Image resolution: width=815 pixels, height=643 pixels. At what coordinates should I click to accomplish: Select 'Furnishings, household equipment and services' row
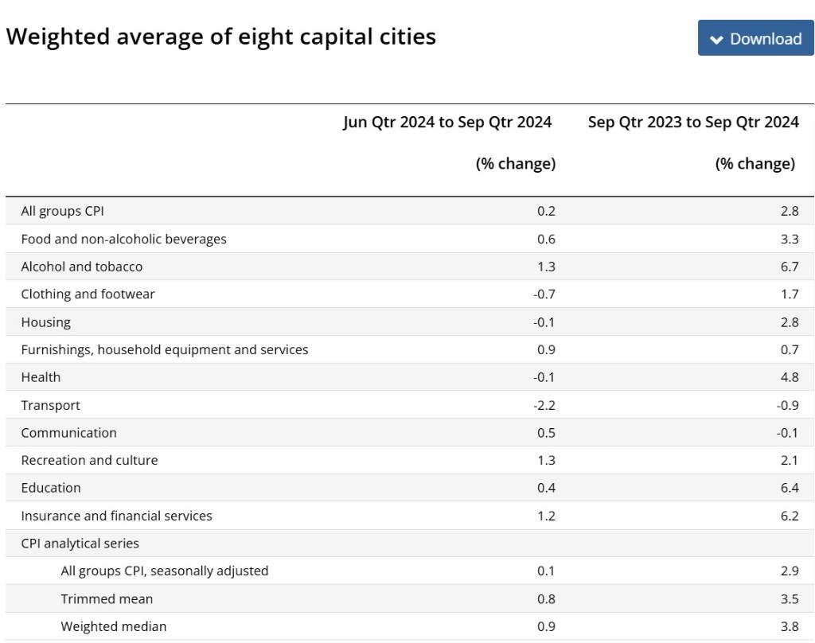164,349
